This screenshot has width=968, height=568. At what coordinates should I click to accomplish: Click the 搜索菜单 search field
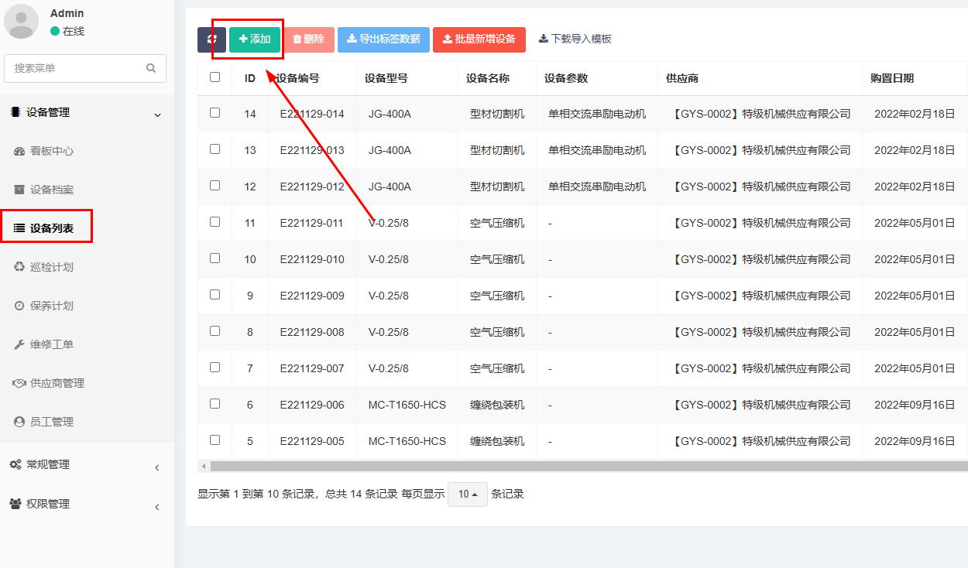[85, 68]
